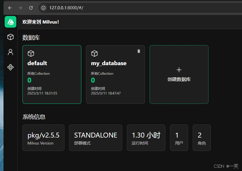Click the 系统信息 section heading
The image size is (242, 171).
[34, 117]
